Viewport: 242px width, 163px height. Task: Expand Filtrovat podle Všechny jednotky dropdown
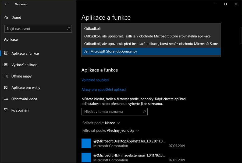[123, 130]
